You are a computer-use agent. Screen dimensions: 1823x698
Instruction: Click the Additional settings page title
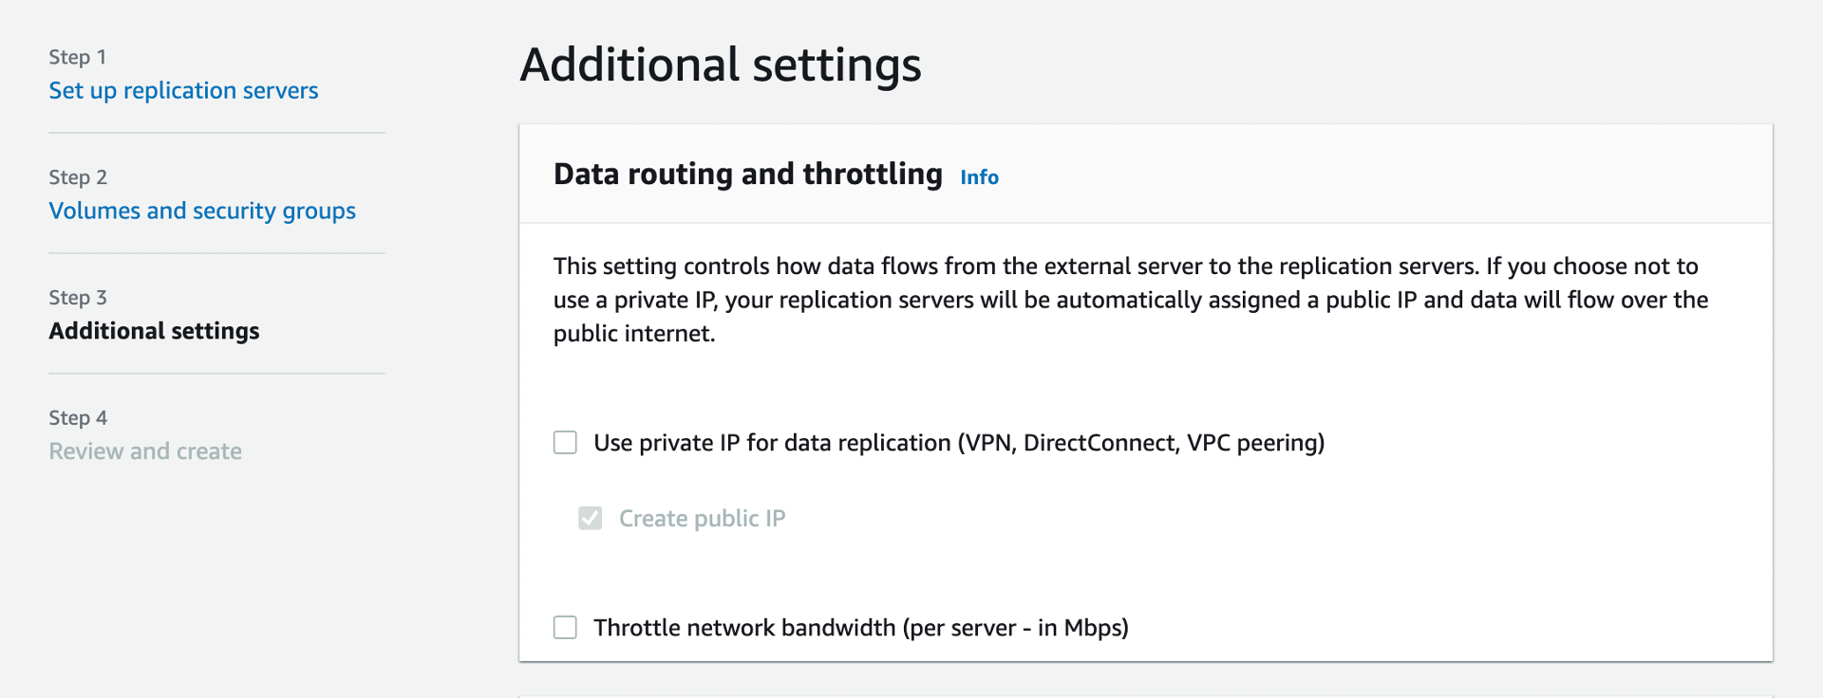click(x=721, y=64)
